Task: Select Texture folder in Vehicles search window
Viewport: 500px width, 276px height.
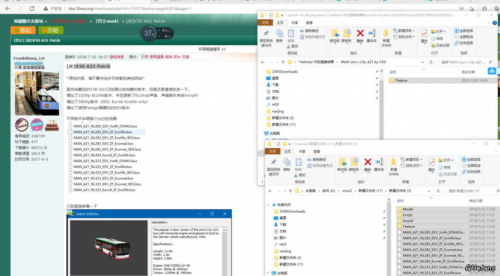Action: (x=443, y=80)
